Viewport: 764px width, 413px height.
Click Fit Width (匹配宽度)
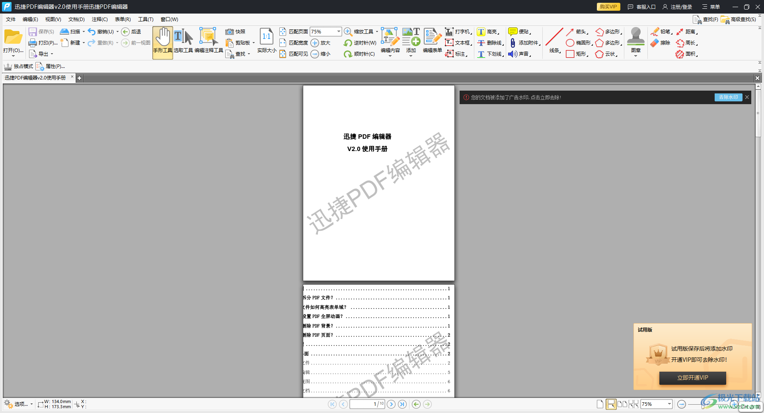click(x=294, y=43)
